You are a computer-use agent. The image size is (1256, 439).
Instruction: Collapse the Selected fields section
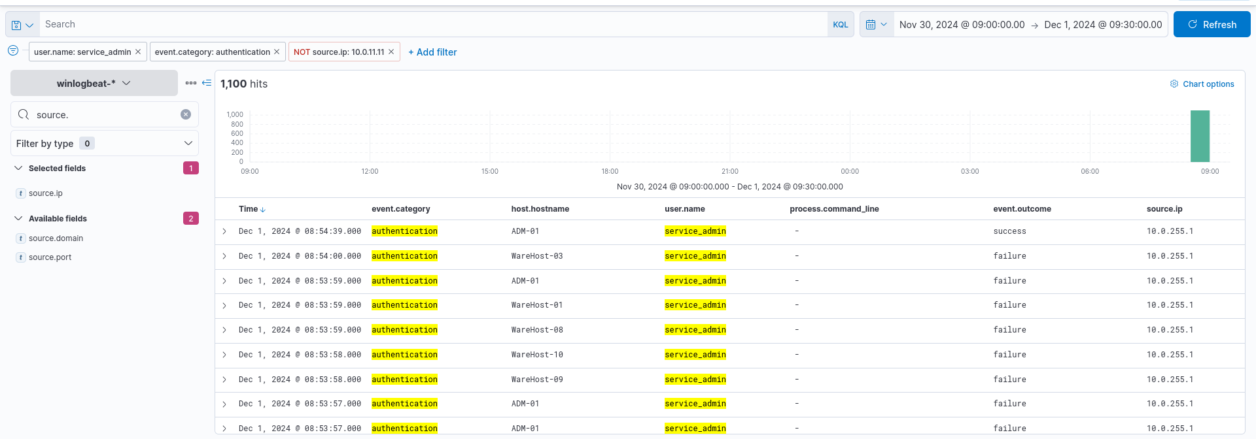point(18,168)
